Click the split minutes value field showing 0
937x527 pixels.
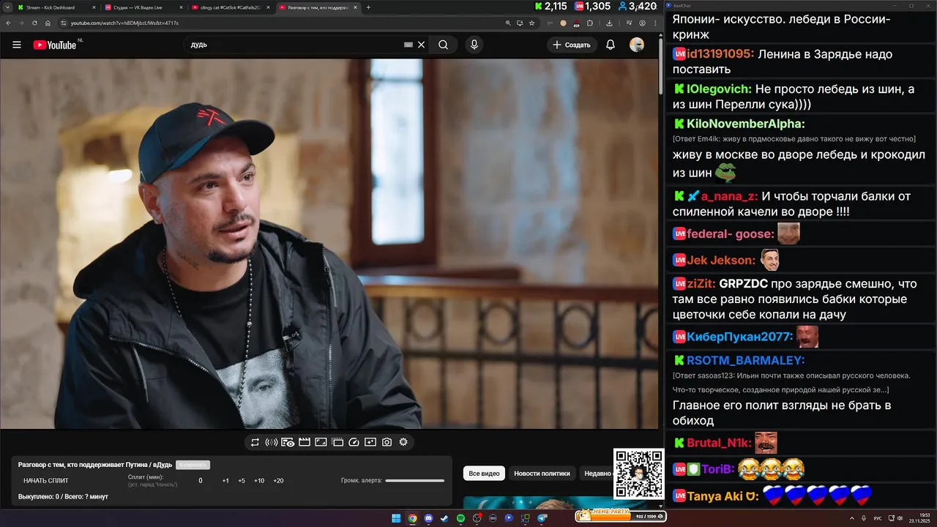pyautogui.click(x=201, y=481)
